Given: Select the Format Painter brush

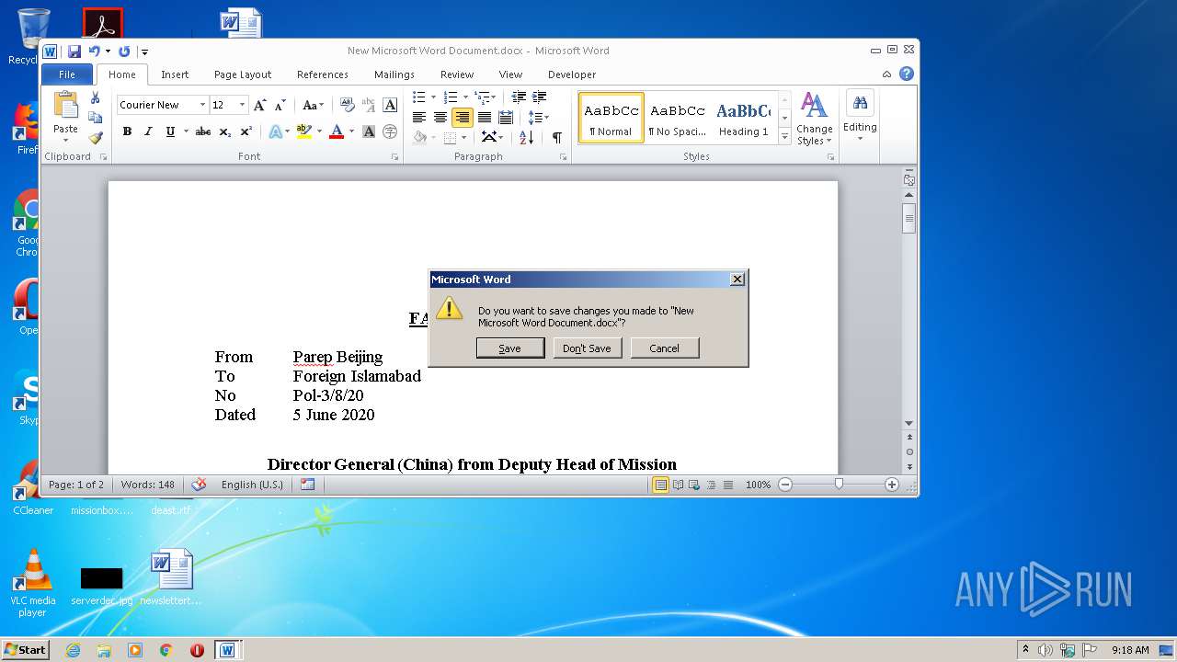Looking at the screenshot, I should 95,138.
